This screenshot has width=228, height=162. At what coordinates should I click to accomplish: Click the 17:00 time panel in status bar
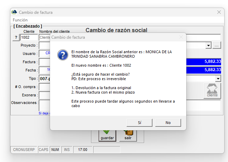pos(82,150)
